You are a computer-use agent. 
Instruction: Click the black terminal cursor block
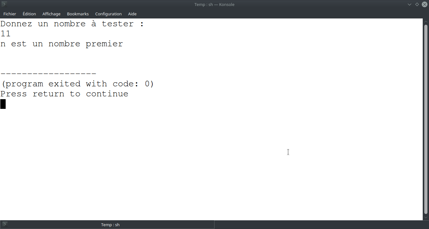3,104
